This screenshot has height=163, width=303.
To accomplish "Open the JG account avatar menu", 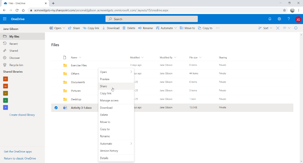I will pos(298,19).
